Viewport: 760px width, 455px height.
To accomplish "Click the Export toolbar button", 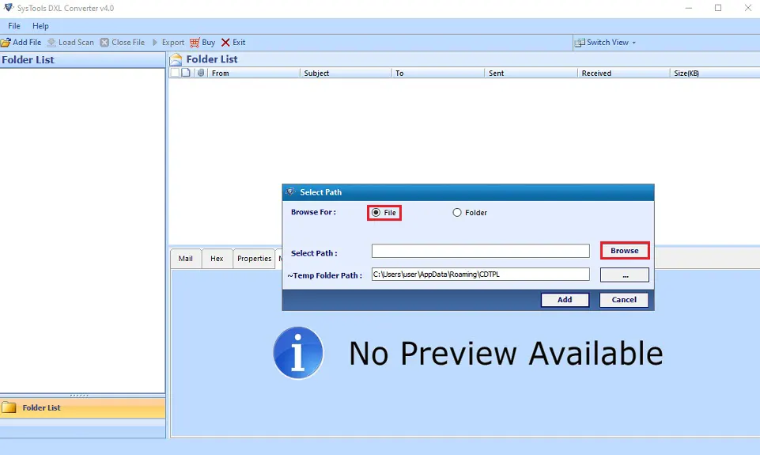I will coord(168,43).
